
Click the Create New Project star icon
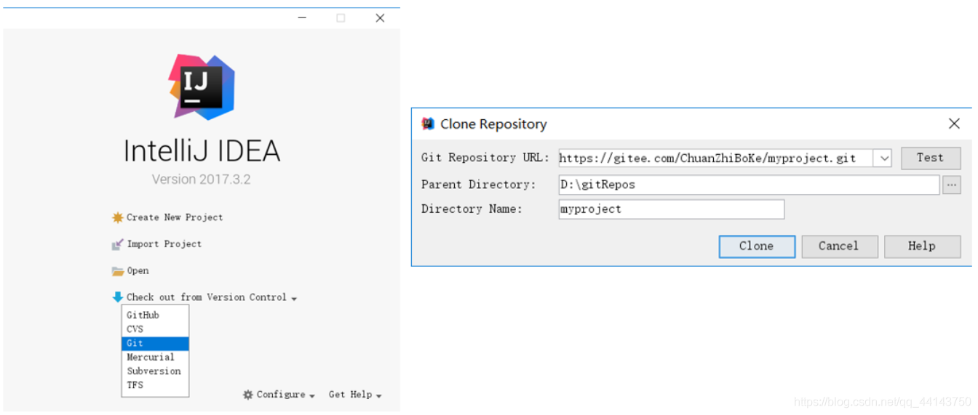pos(117,217)
